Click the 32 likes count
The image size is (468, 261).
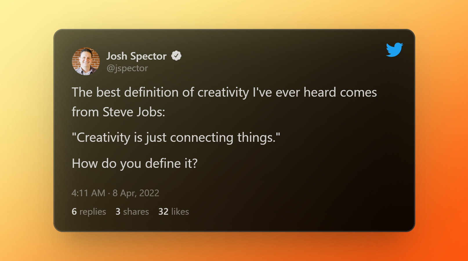coord(174,212)
